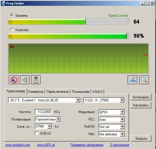This screenshot has height=149, width=156.
Task: Click the Установить button
Action: tap(141, 97)
